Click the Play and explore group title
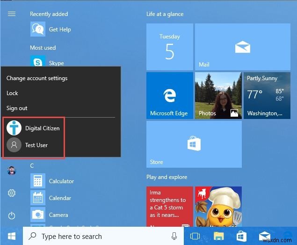 click(x=167, y=177)
